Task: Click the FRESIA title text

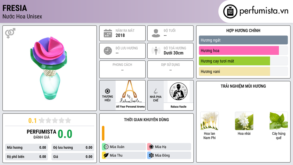Action: 15,8
